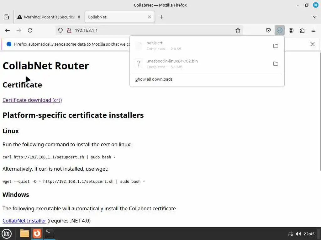Click Show all downloads

[154, 79]
